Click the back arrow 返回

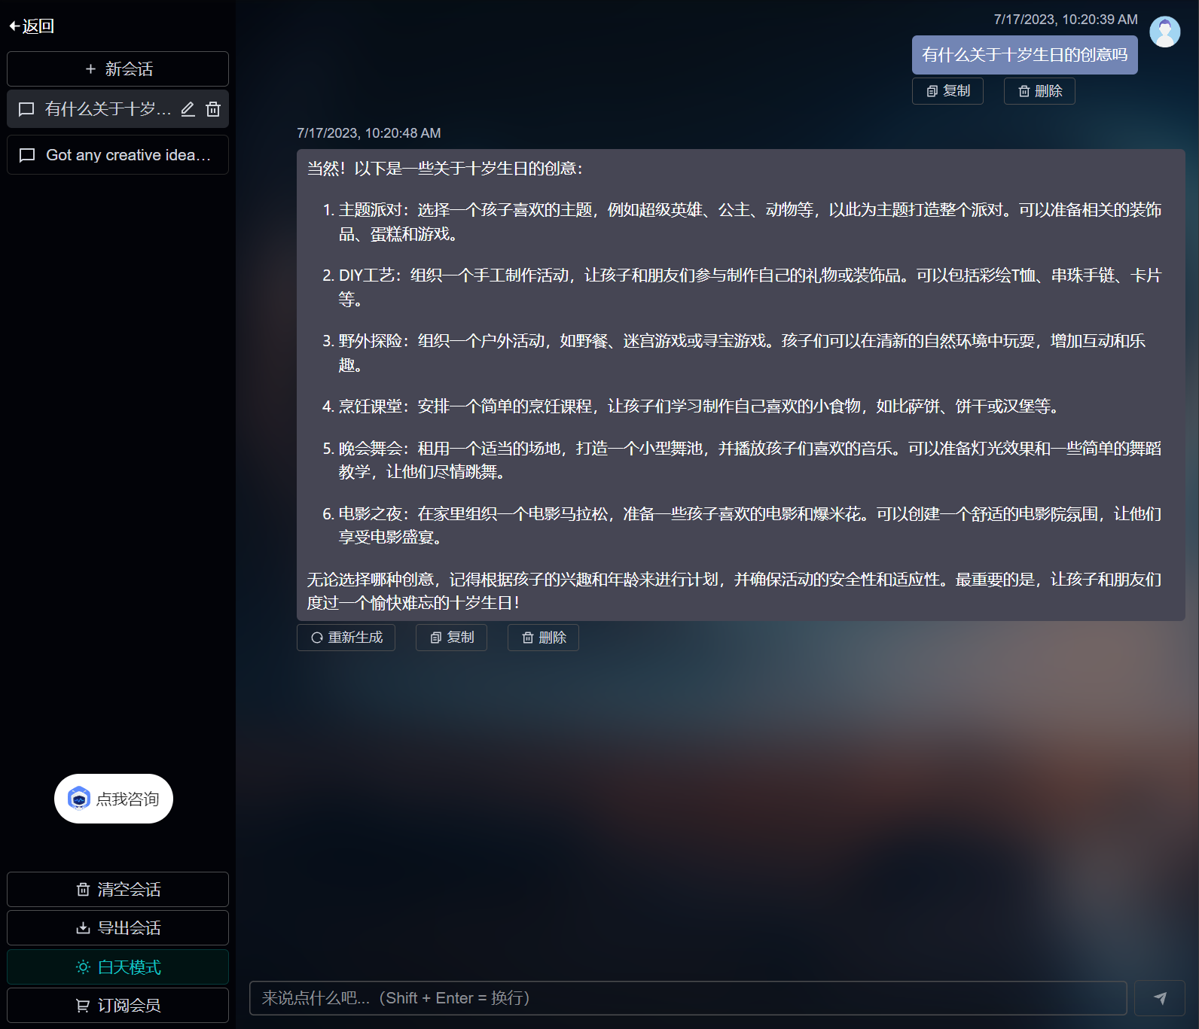pyautogui.click(x=32, y=26)
